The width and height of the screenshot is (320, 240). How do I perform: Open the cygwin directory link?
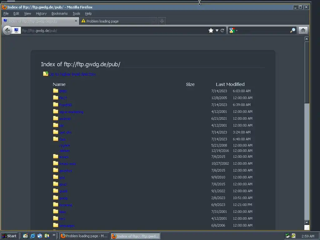click(64, 146)
